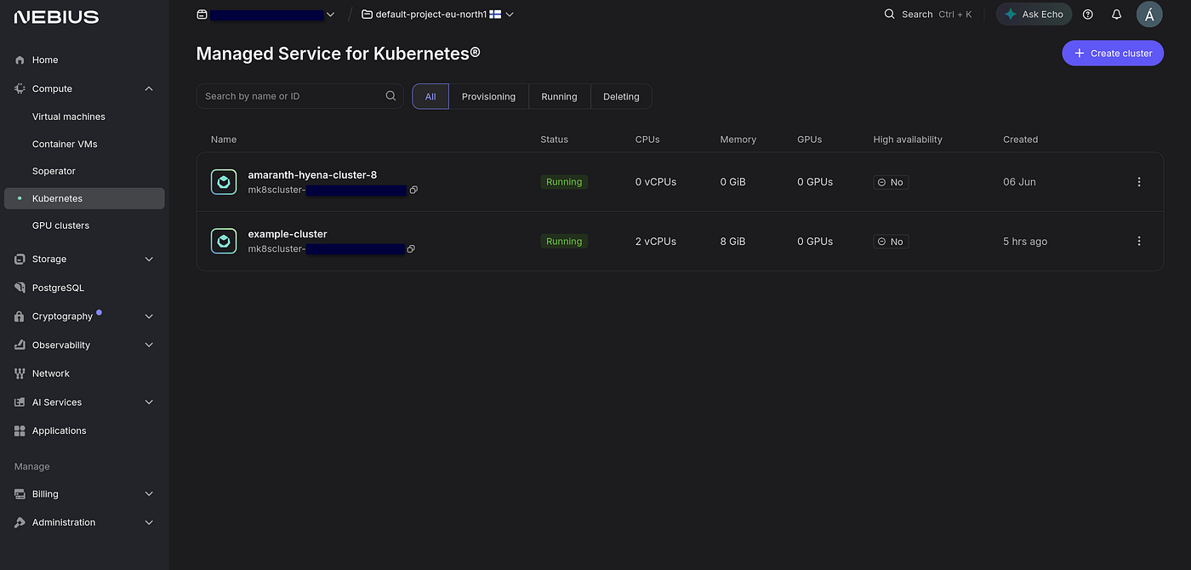Click the Search Ctrl + K button
The height and width of the screenshot is (570, 1191).
[x=928, y=14]
